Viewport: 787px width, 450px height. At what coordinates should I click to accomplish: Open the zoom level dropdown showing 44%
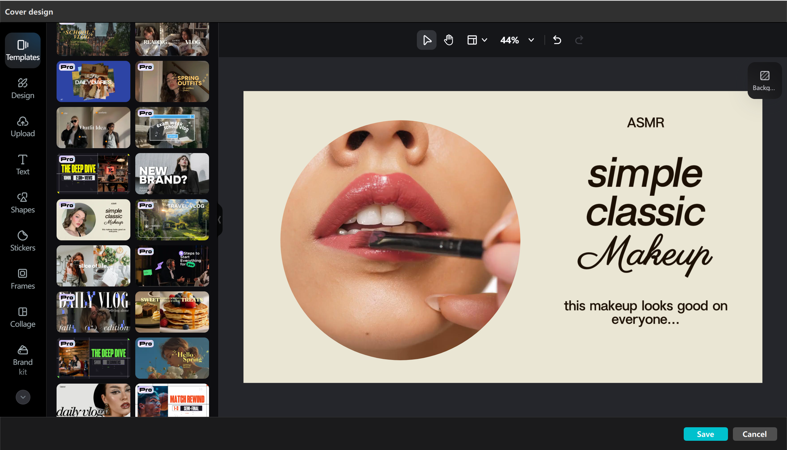[531, 40]
